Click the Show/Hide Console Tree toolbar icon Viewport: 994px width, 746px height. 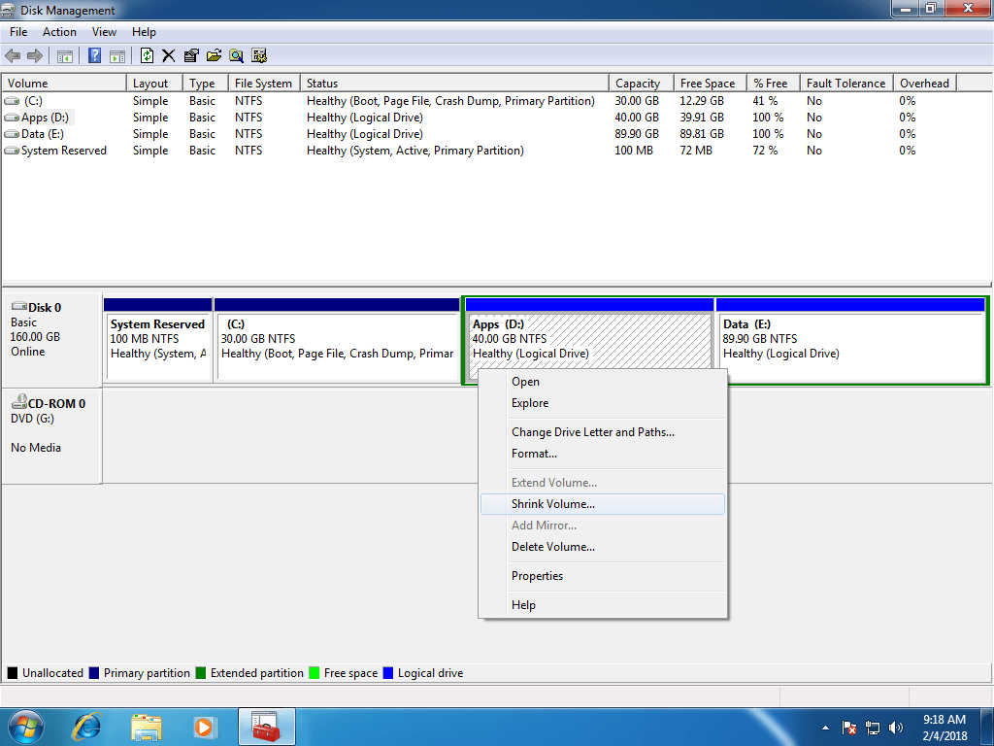click(x=64, y=55)
